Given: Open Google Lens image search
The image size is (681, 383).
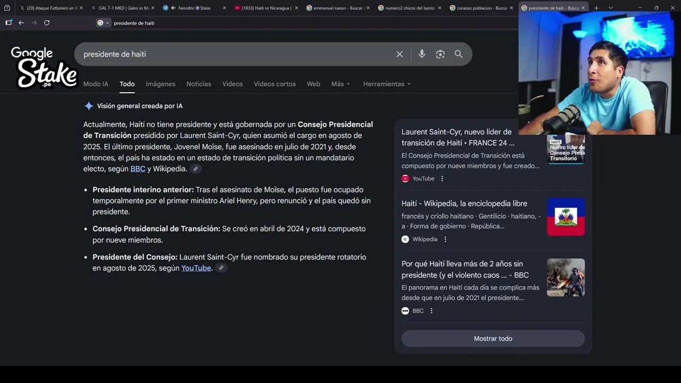Looking at the screenshot, I should pos(440,54).
